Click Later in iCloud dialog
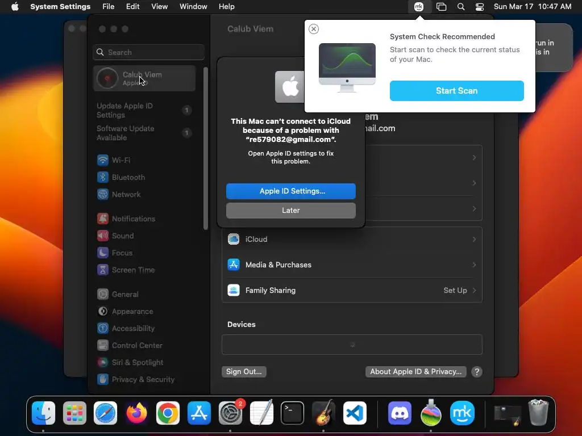The image size is (582, 436). point(290,211)
